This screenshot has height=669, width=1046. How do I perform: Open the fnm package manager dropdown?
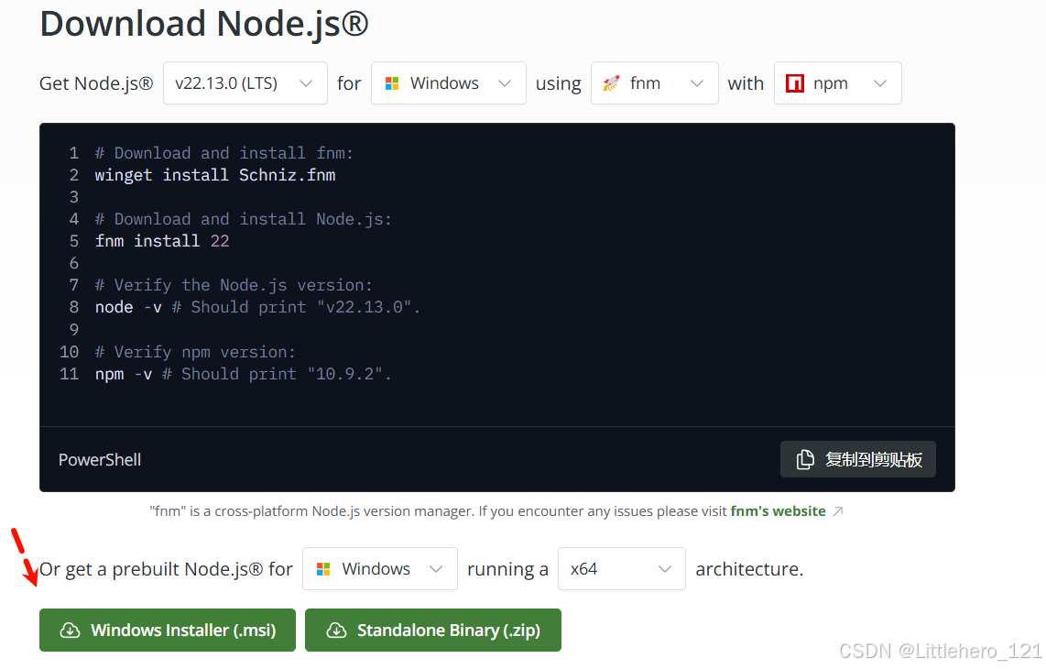pos(654,82)
